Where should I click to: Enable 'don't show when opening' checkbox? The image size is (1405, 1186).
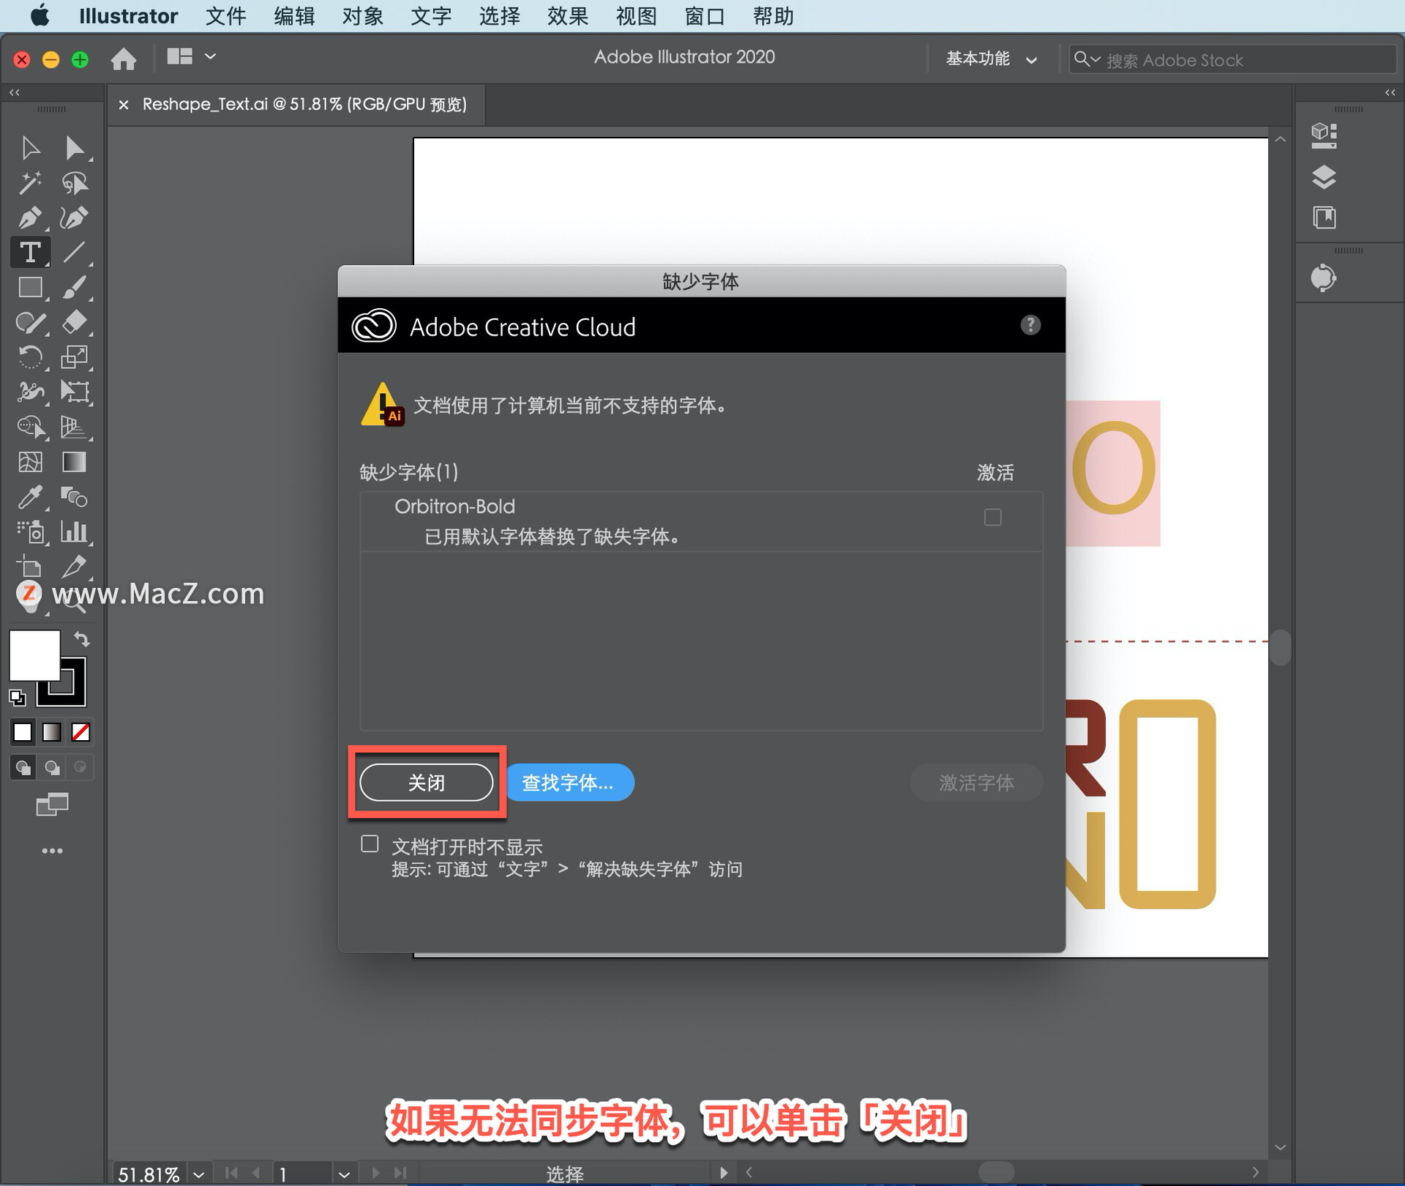[370, 844]
